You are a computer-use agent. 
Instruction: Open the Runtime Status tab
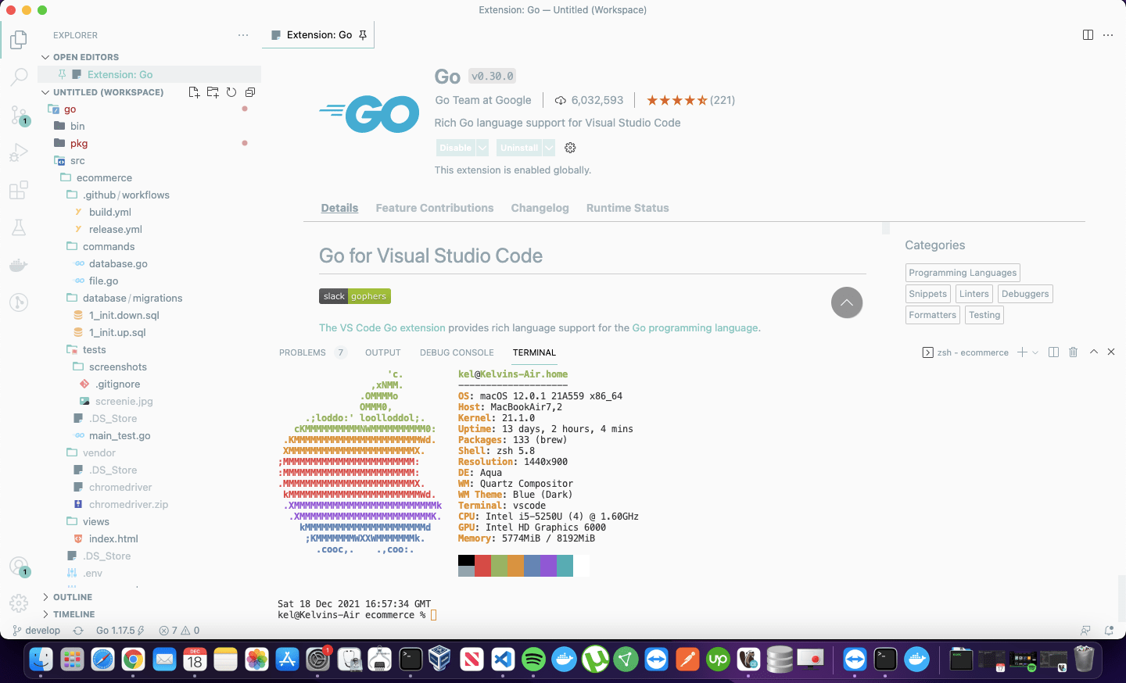pyautogui.click(x=628, y=208)
